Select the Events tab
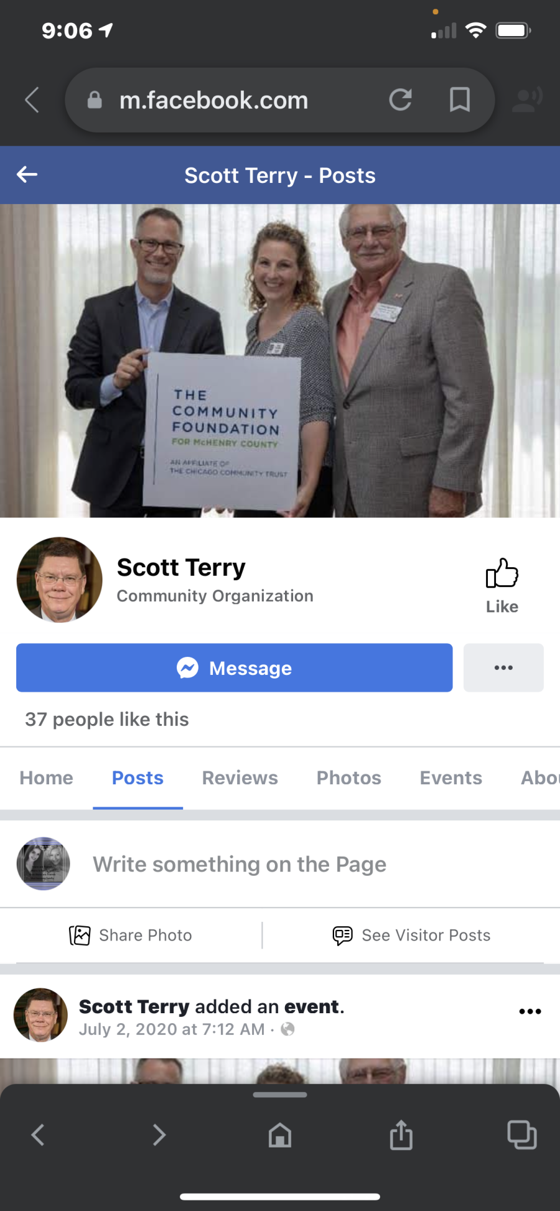560x1211 pixels. click(x=451, y=777)
